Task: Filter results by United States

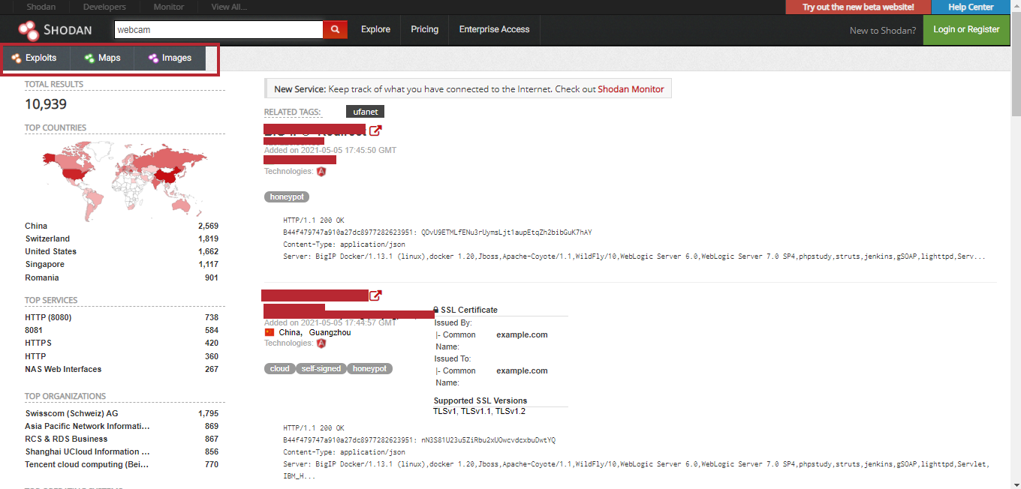Action: [50, 251]
